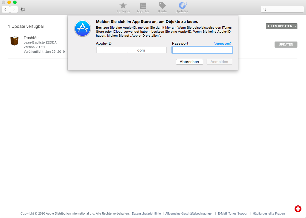Image resolution: width=306 pixels, height=218 pixels.
Task: Click the Swiss flag country selector icon
Action: (298, 209)
